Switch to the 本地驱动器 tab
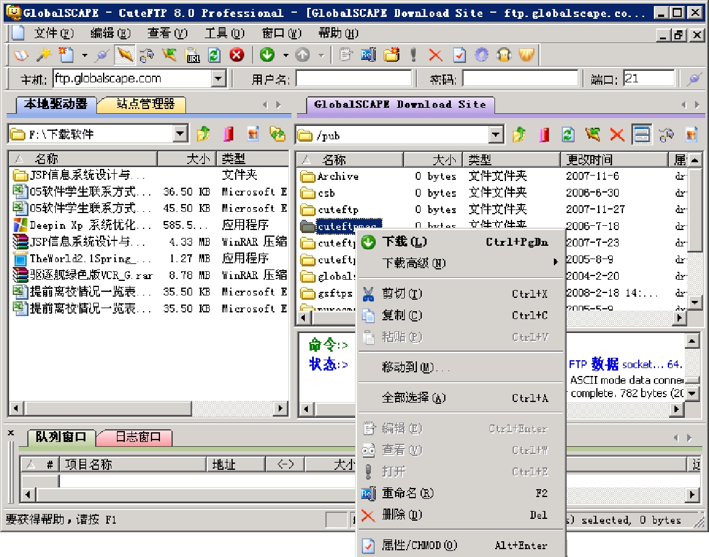The height and width of the screenshot is (557, 709). (56, 104)
